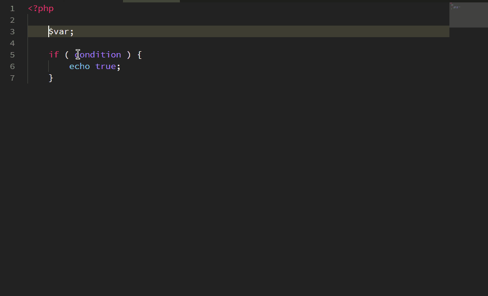Click the highlighted current line containing $var
The width and height of the screenshot is (488, 296).
(193, 31)
